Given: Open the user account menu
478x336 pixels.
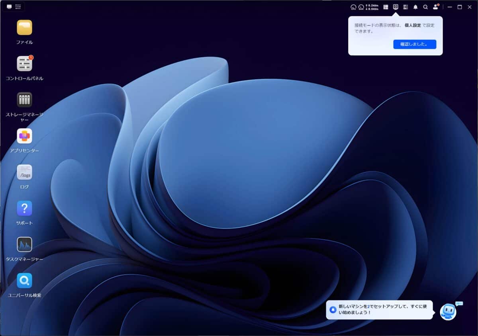Looking at the screenshot, I should coord(436,7).
